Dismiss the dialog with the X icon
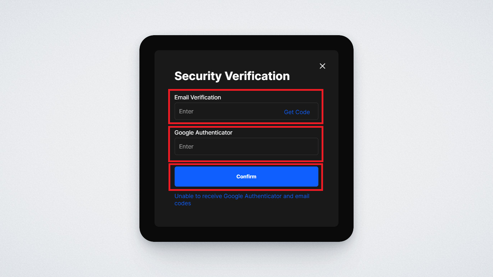The width and height of the screenshot is (493, 277). (x=322, y=66)
